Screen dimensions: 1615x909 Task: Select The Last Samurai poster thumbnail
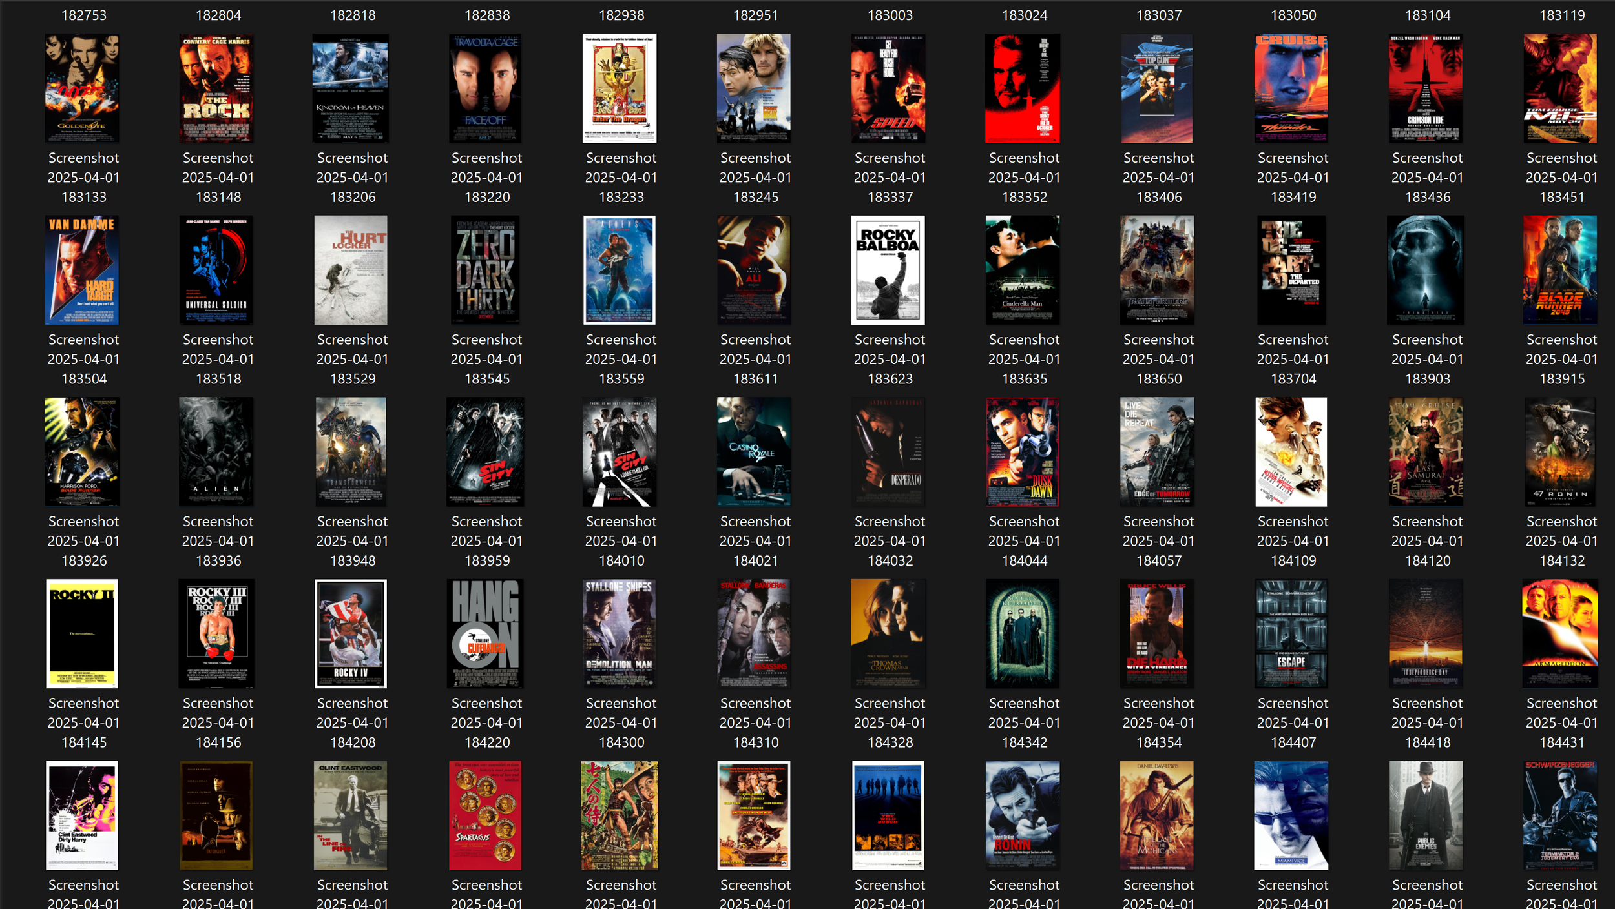pos(1426,452)
